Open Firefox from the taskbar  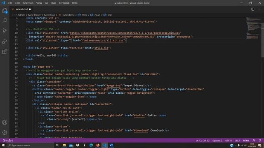tap(98, 145)
